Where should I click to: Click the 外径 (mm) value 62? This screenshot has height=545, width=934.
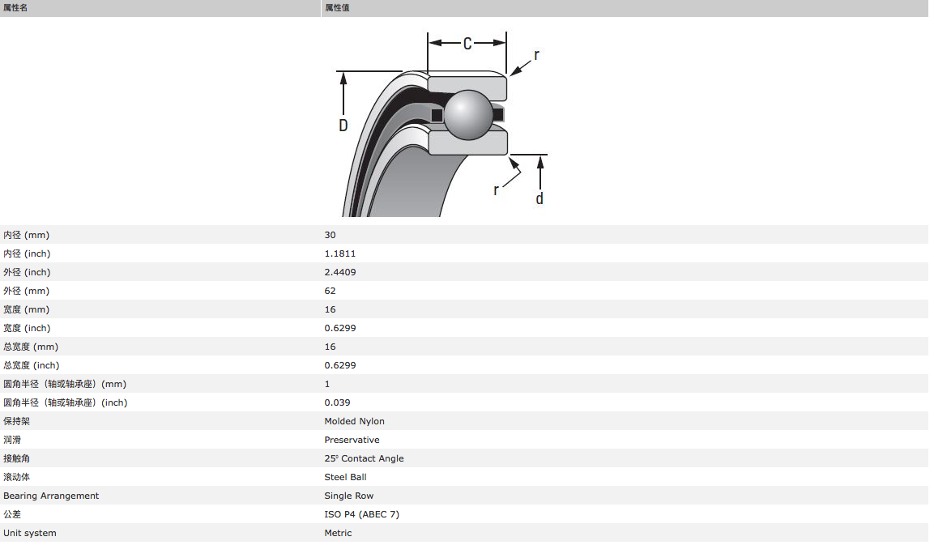coord(330,291)
